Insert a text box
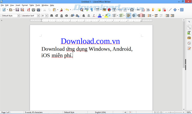Viewport: 192px width, 114px height. point(114,10)
